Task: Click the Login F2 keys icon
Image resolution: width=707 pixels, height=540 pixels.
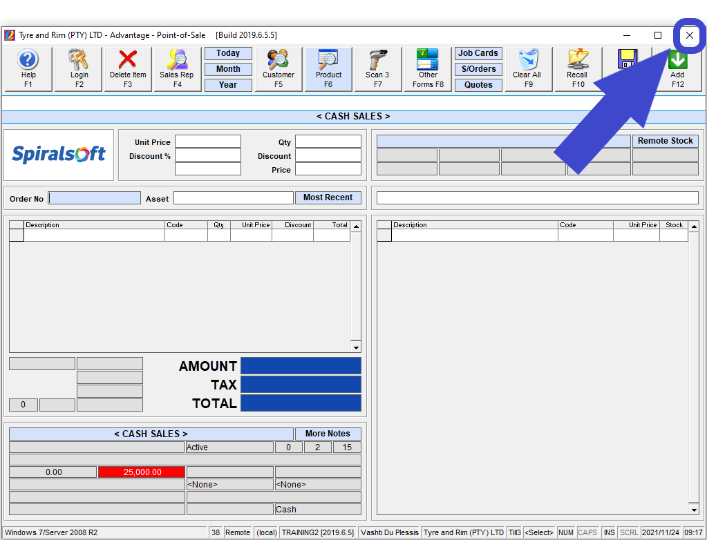Action: click(x=79, y=69)
